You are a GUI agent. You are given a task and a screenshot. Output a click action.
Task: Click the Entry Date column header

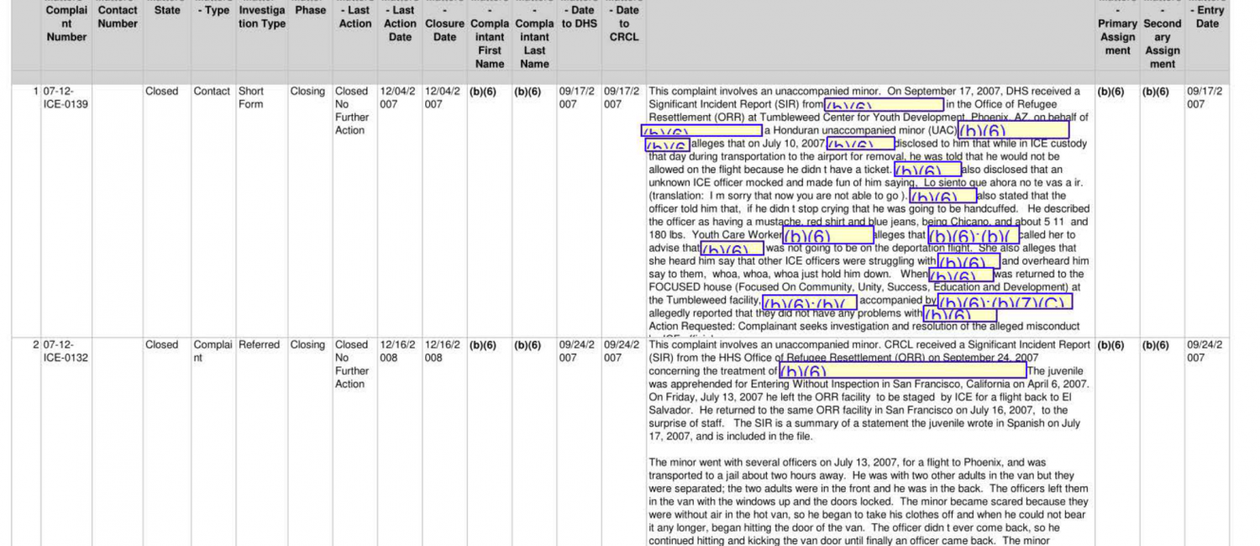(x=1207, y=17)
